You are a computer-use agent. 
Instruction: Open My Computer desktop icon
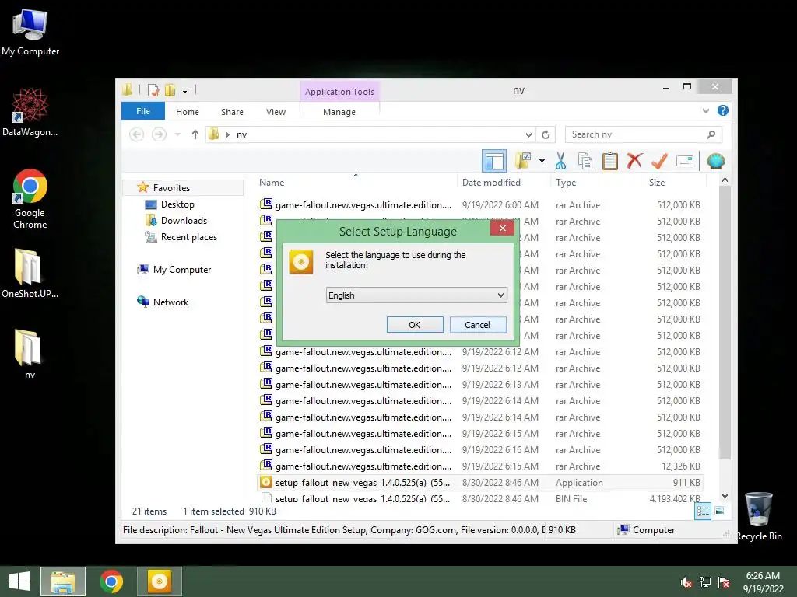[x=30, y=33]
